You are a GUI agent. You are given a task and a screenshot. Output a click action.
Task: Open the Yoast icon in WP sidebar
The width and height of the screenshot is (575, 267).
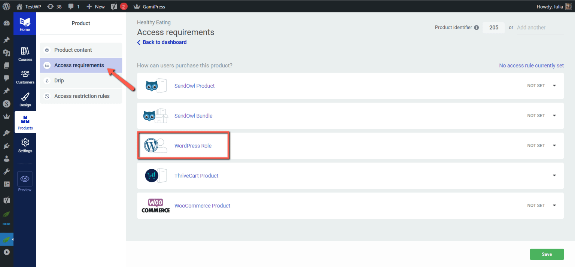[x=6, y=200]
